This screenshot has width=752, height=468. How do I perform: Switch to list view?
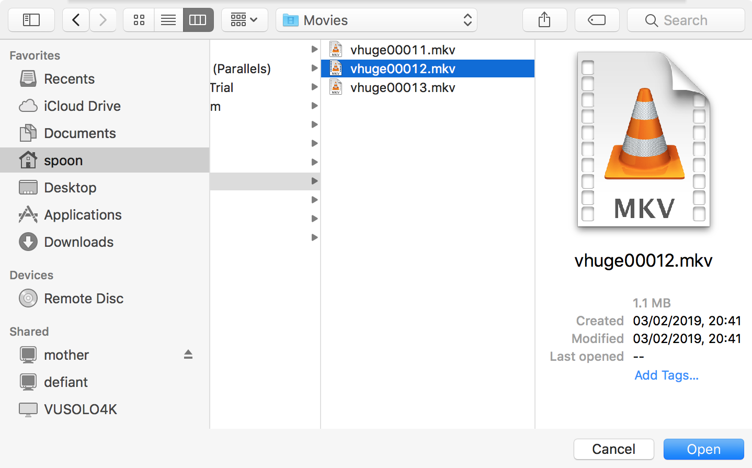pyautogui.click(x=168, y=20)
